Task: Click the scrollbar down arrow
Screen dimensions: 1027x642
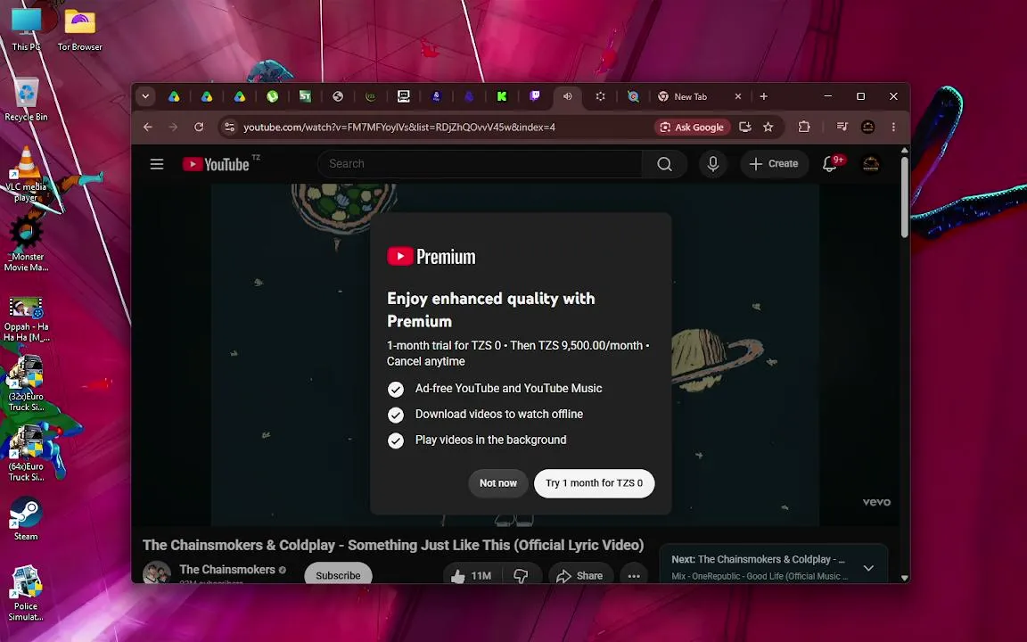Action: [x=905, y=578]
